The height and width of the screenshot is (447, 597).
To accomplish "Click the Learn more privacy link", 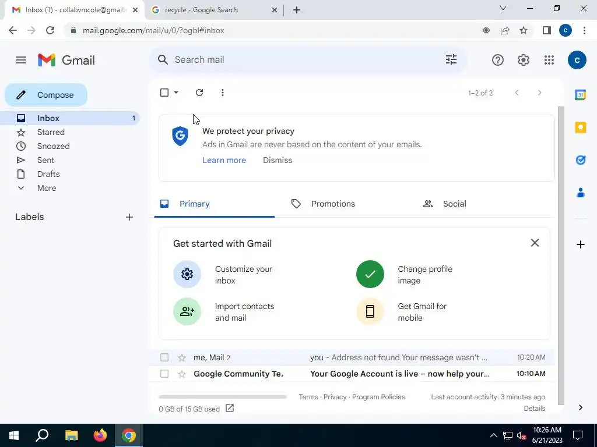I will point(224,161).
